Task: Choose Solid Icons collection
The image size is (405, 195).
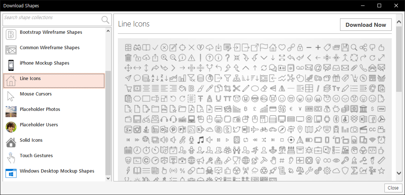Action: coord(54,142)
